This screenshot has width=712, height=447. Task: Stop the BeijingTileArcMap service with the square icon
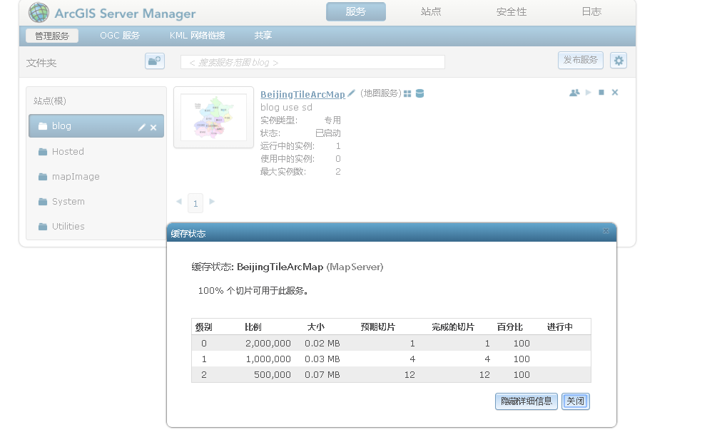pyautogui.click(x=601, y=93)
